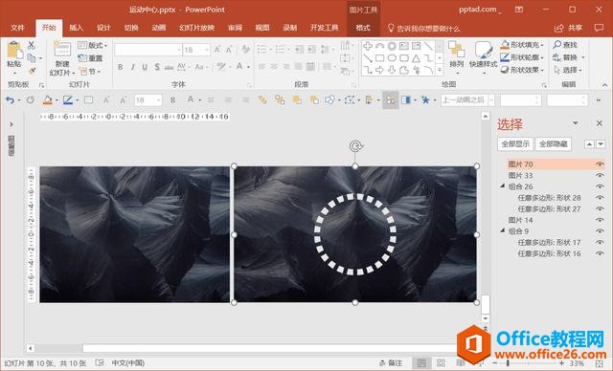Click the animation star icon in toolbar
Viewport: 613px width, 371px height.
pos(425,100)
